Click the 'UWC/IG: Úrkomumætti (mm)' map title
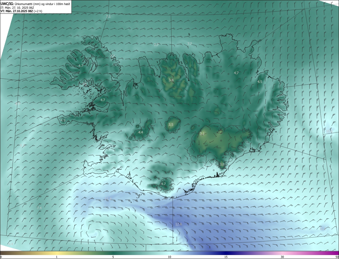The height and width of the screenshot is (259, 339). pos(35,4)
